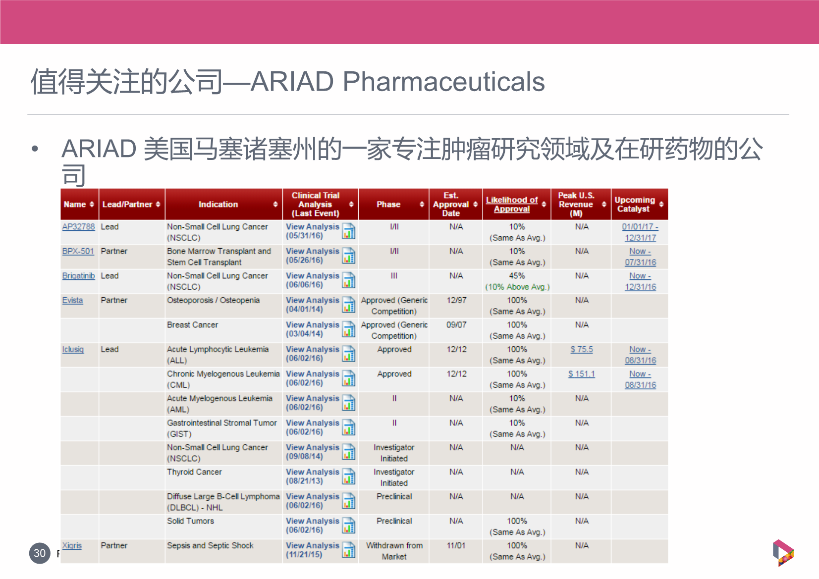819x579 pixels.
Task: Open analysis report icon for Sepsis and Septic Shock row
Action: point(349,550)
